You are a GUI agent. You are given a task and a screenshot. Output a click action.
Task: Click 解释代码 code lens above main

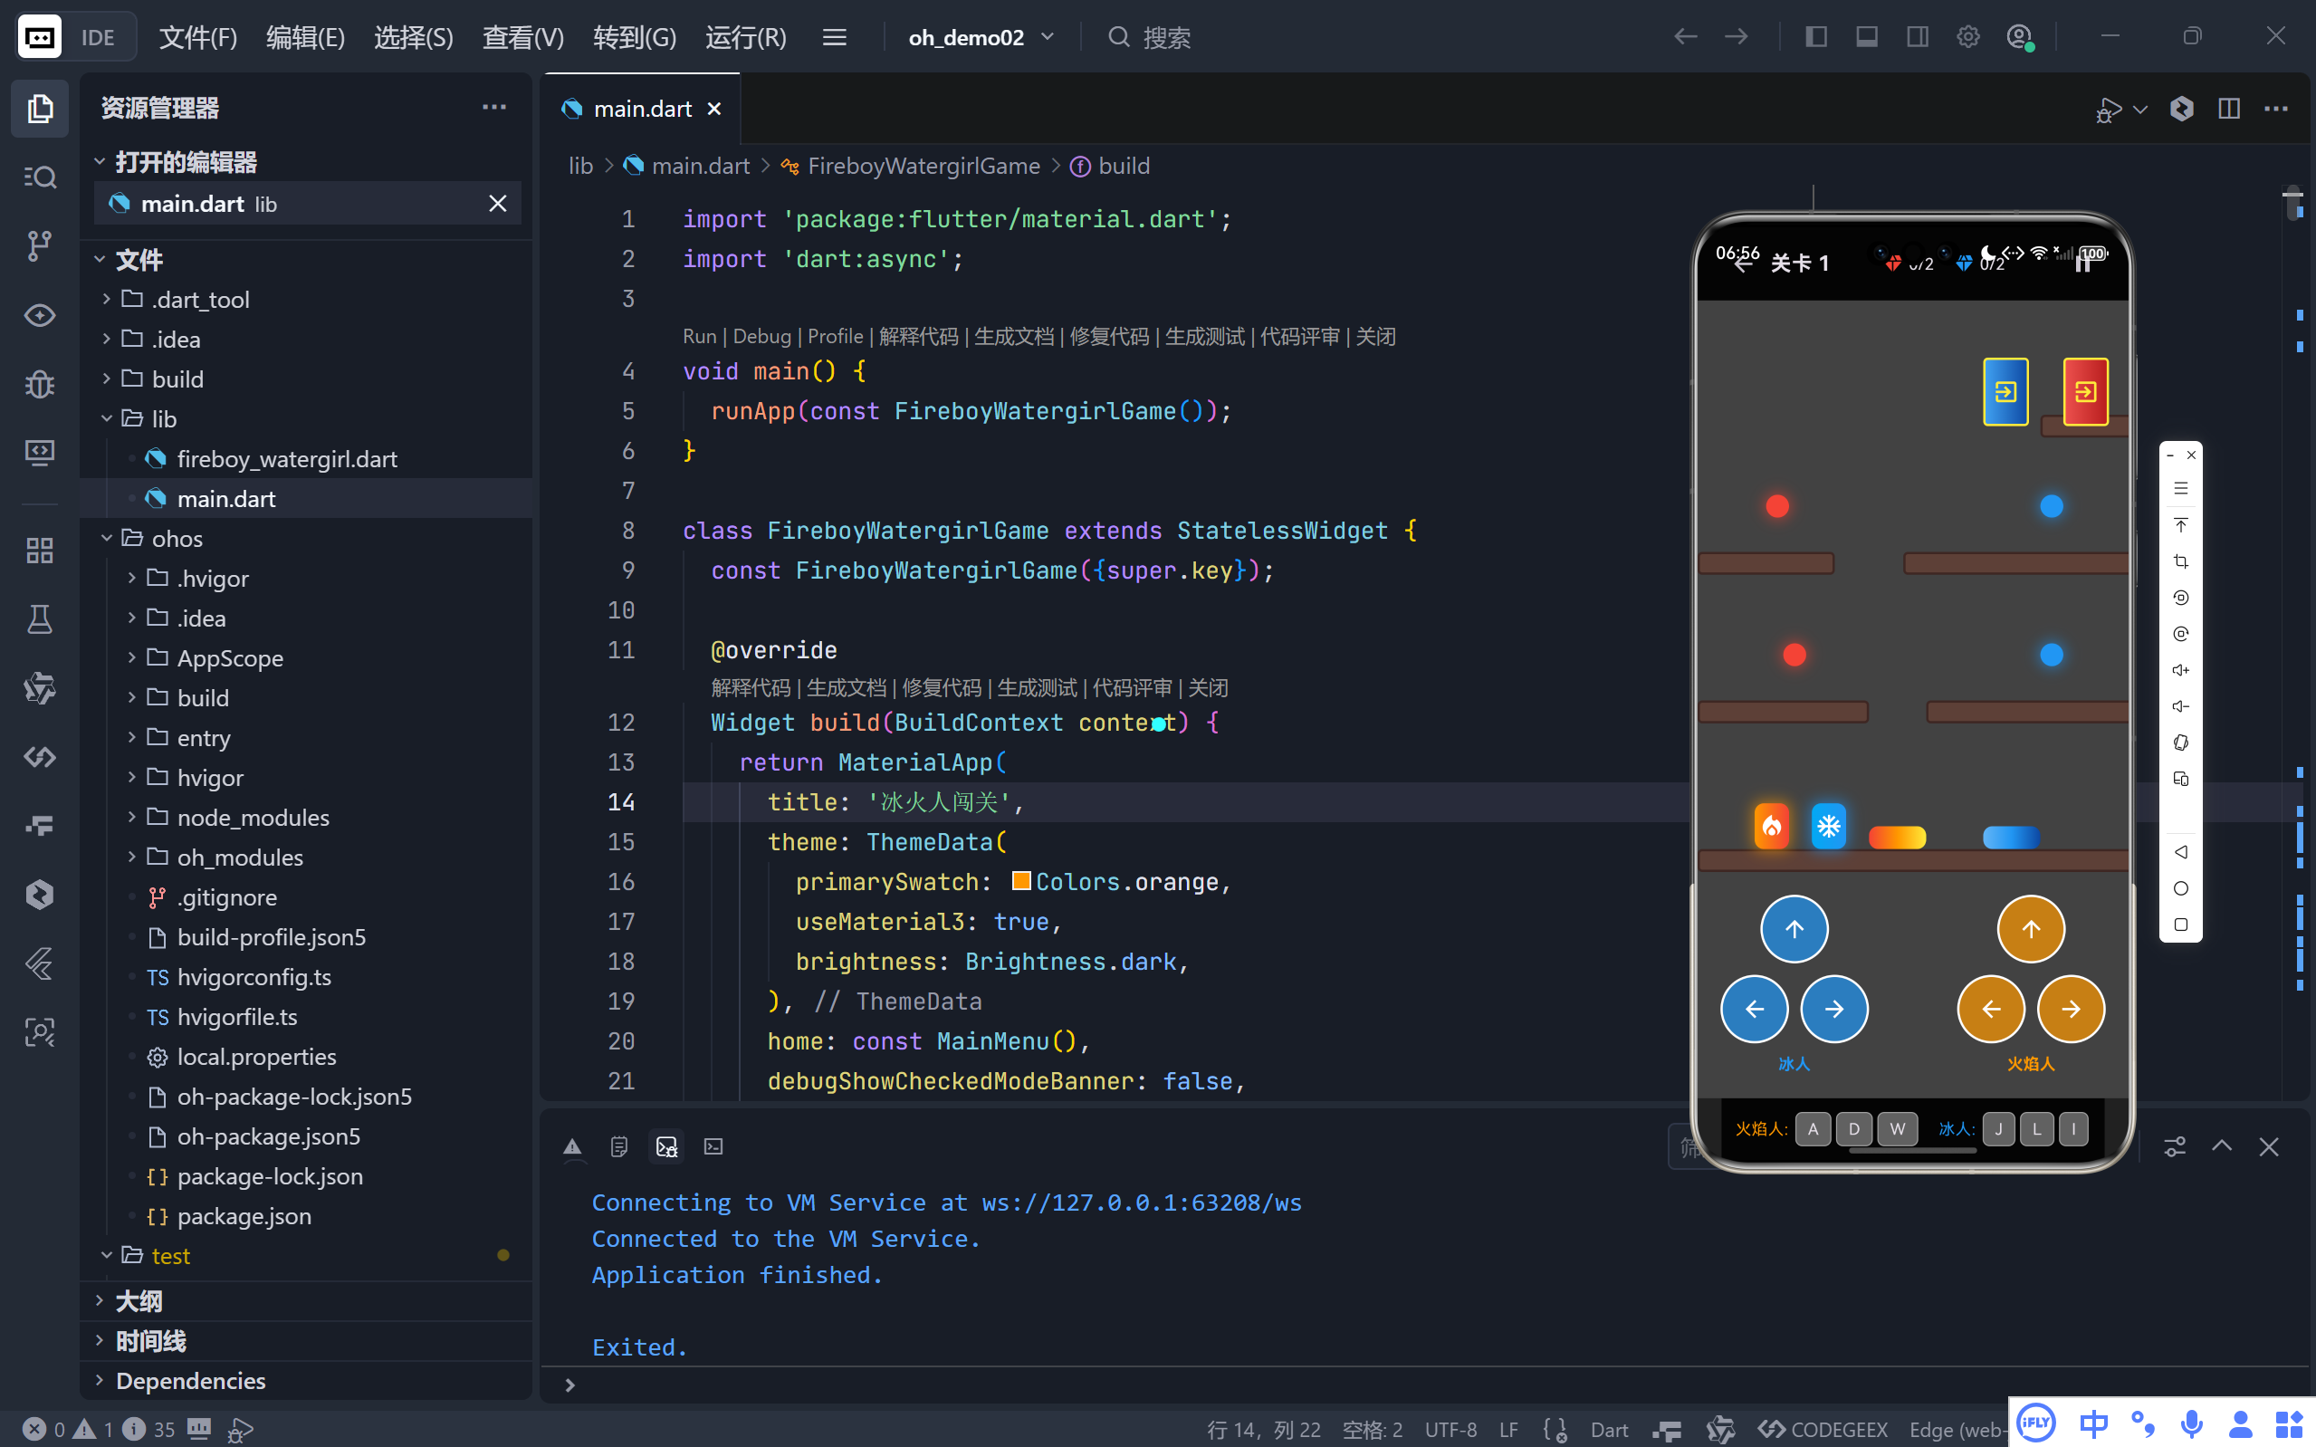[917, 337]
